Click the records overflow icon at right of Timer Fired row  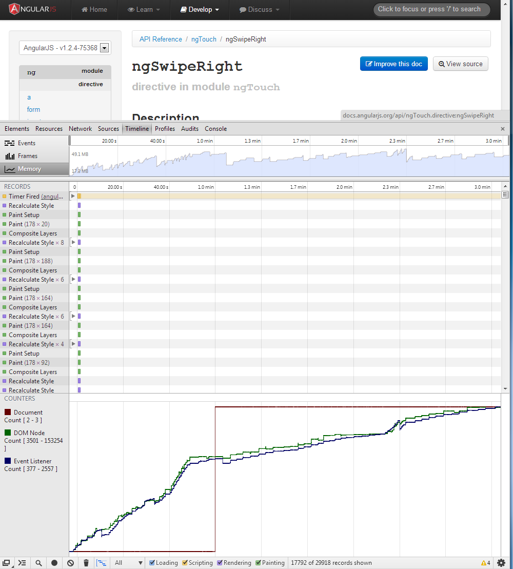(505, 195)
